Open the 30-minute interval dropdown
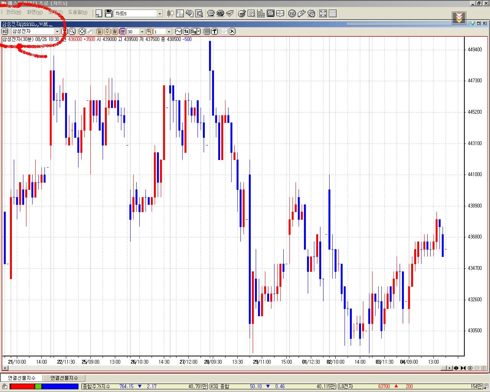 pyautogui.click(x=142, y=31)
